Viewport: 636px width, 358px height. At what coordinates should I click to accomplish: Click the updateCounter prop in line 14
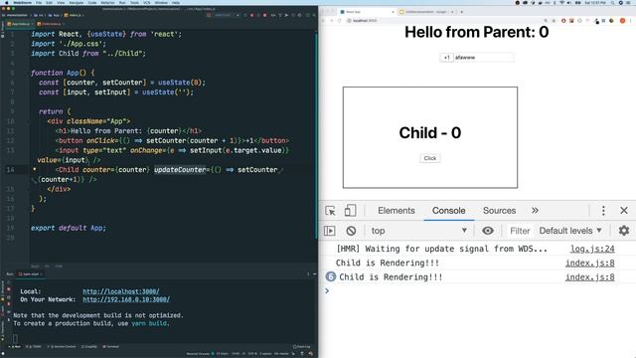180,170
